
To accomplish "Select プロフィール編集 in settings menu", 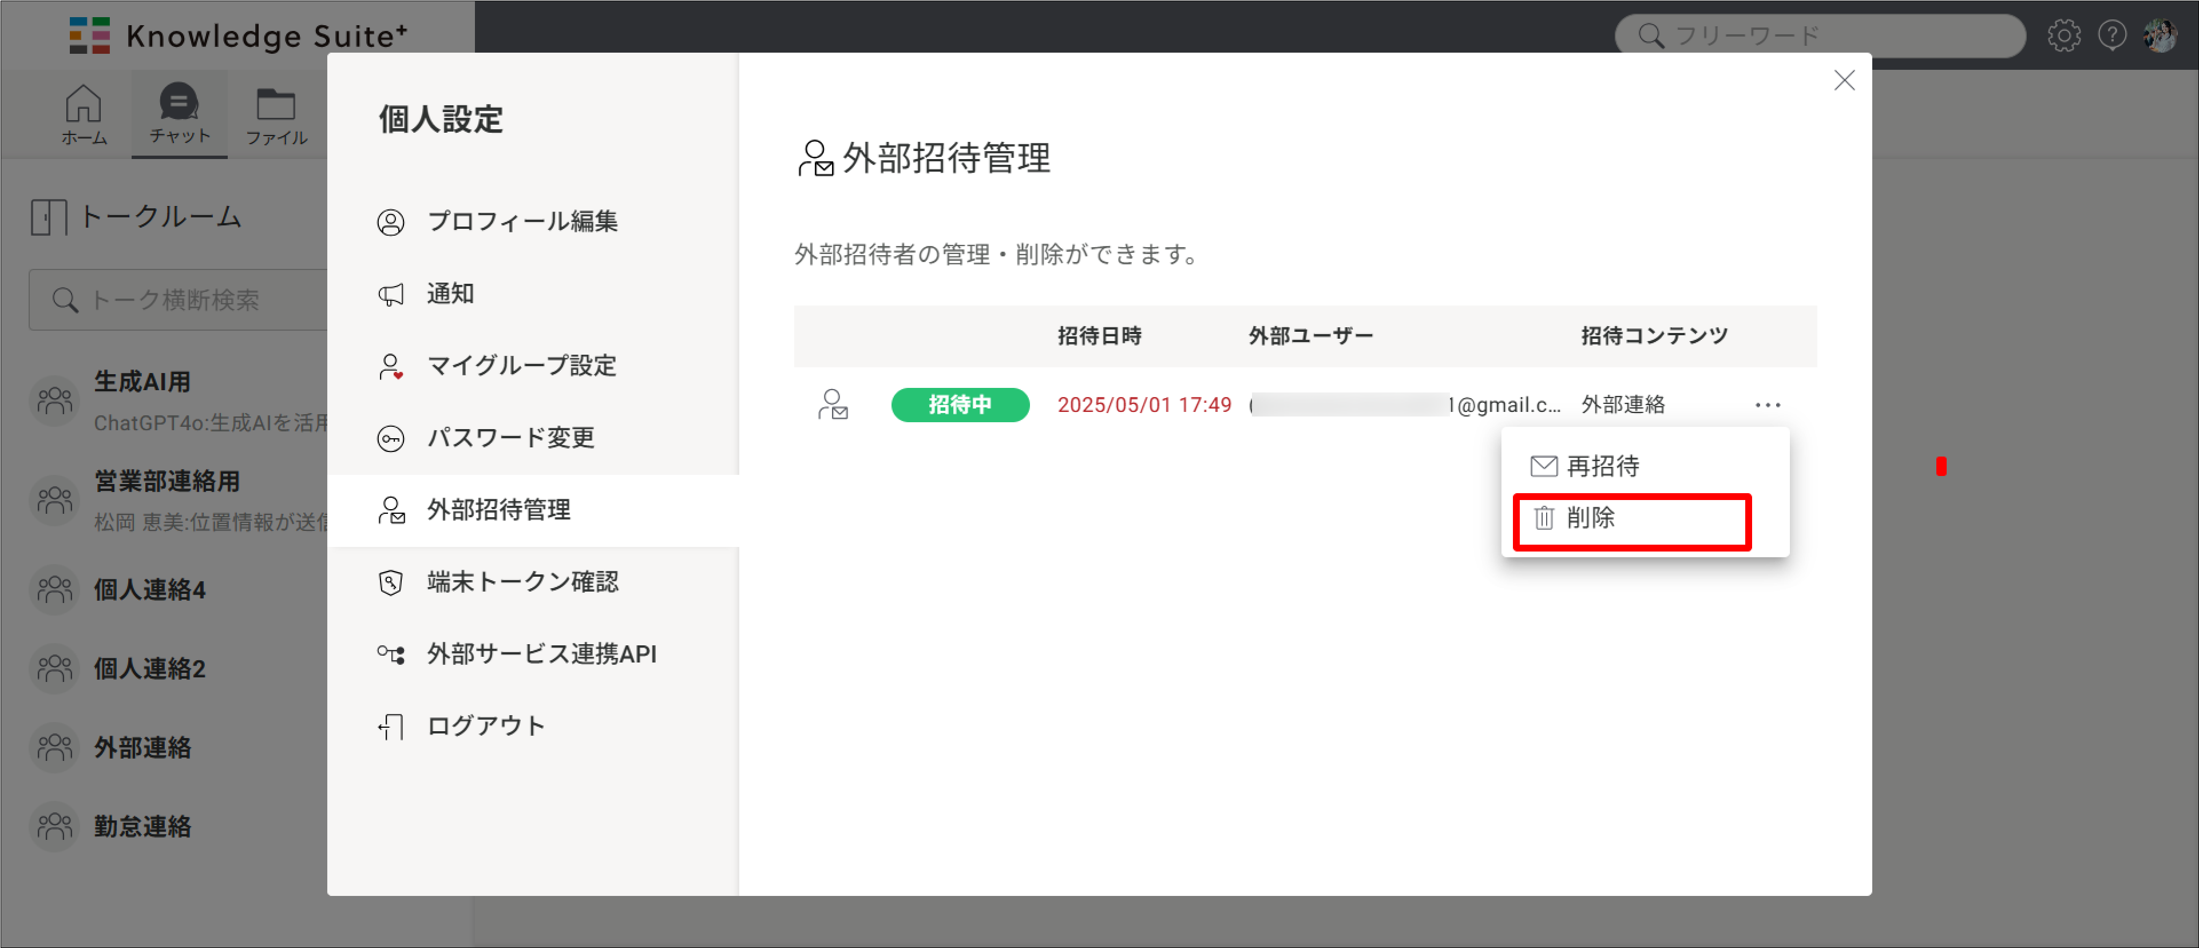I will [x=533, y=222].
